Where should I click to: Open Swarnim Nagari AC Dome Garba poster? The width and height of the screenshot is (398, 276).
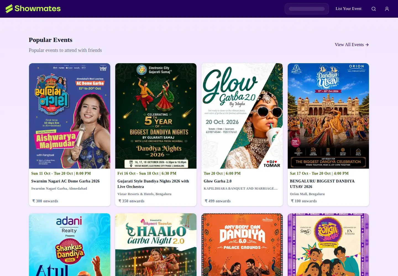click(x=70, y=116)
